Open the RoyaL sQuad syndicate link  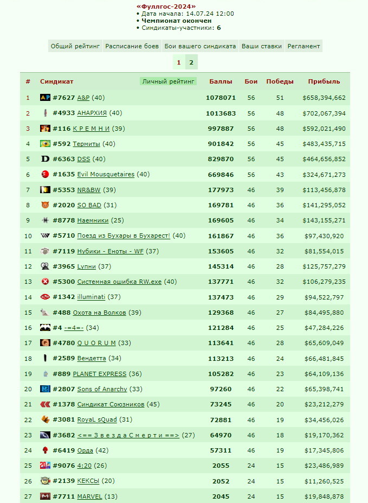[97, 419]
